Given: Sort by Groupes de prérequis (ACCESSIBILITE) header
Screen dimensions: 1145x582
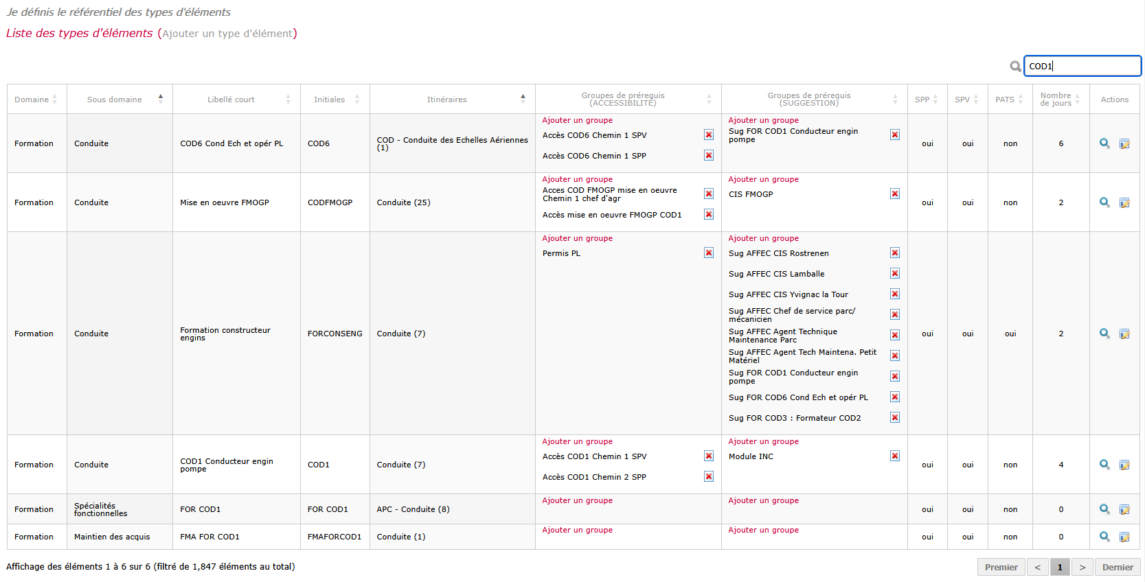Looking at the screenshot, I should click(x=628, y=100).
